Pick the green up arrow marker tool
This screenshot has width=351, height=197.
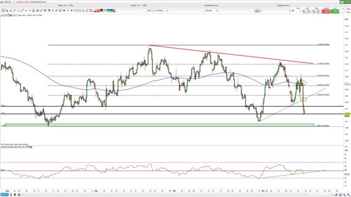point(68,10)
